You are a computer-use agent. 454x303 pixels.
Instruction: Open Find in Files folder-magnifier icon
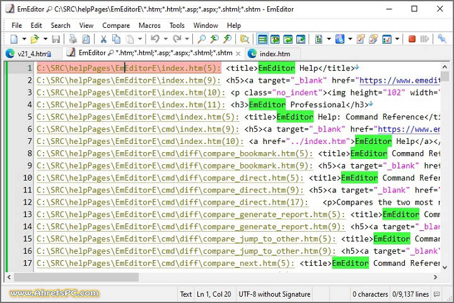[x=245, y=39]
